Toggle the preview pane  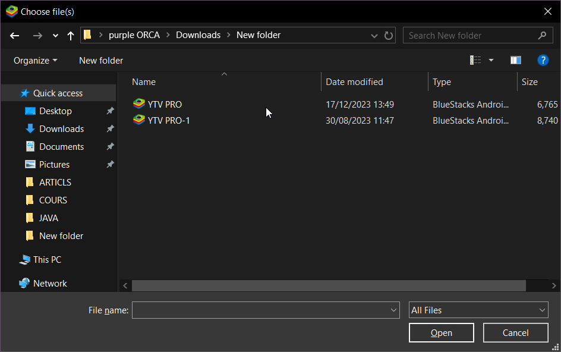[516, 60]
